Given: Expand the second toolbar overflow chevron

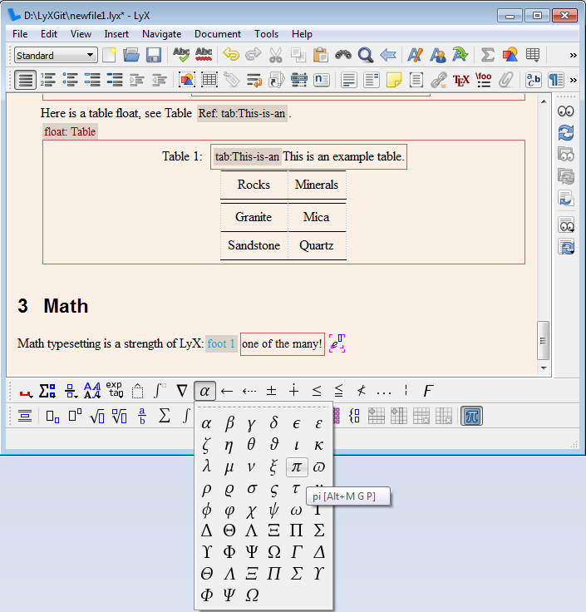Looking at the screenshot, I should tap(573, 80).
